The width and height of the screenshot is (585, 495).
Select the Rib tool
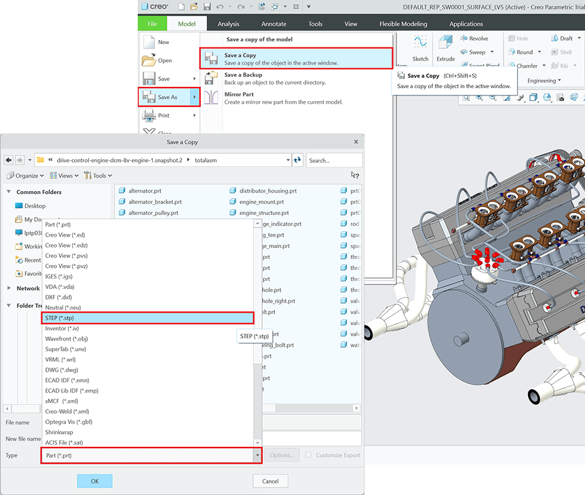[560, 66]
